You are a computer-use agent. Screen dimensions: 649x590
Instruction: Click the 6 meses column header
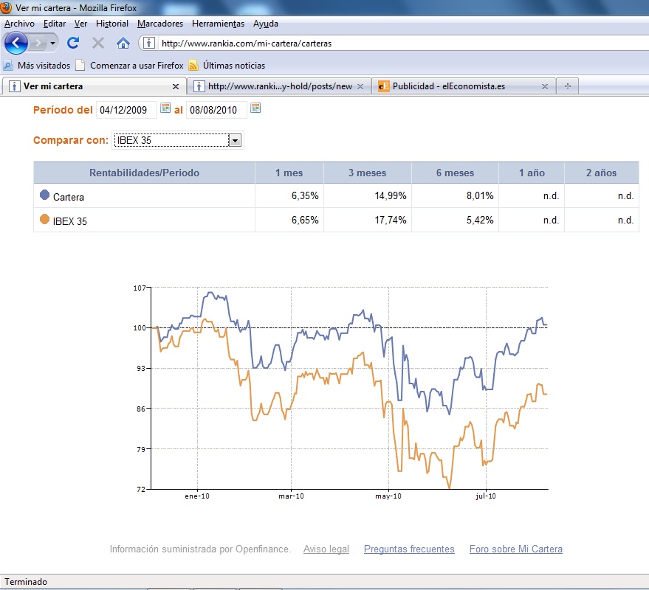455,173
